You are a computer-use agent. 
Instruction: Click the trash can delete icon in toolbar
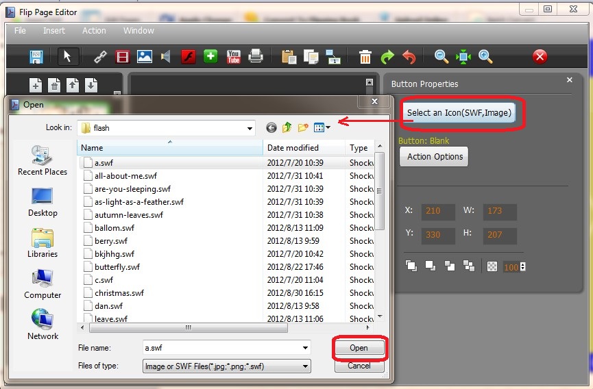point(365,57)
